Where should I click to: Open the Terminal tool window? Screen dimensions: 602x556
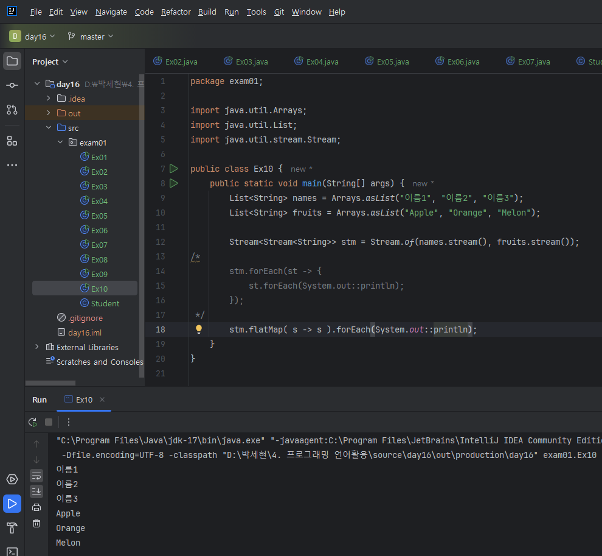click(12, 551)
